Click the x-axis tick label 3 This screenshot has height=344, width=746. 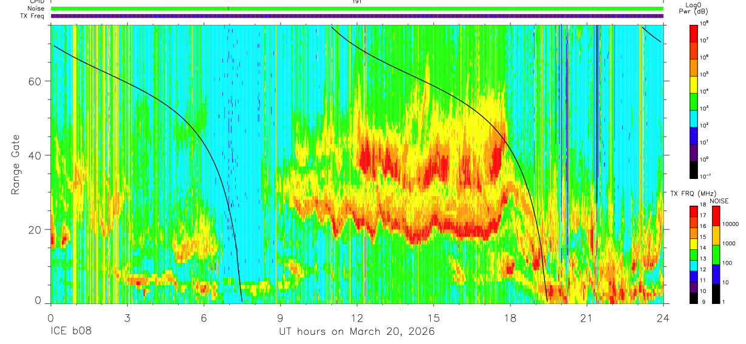point(127,317)
